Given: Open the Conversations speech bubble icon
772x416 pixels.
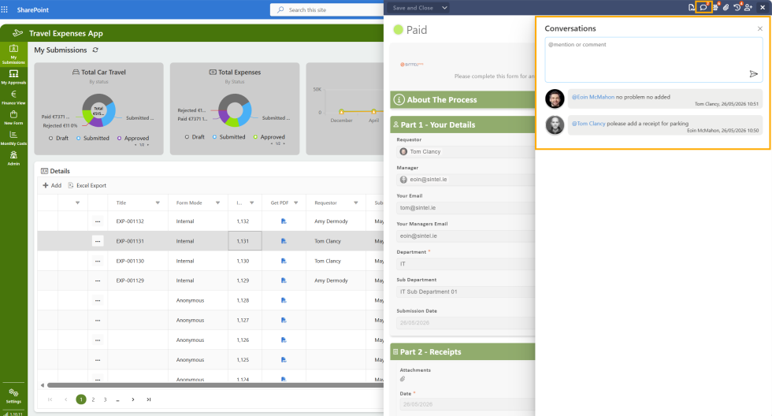Looking at the screenshot, I should (703, 7).
